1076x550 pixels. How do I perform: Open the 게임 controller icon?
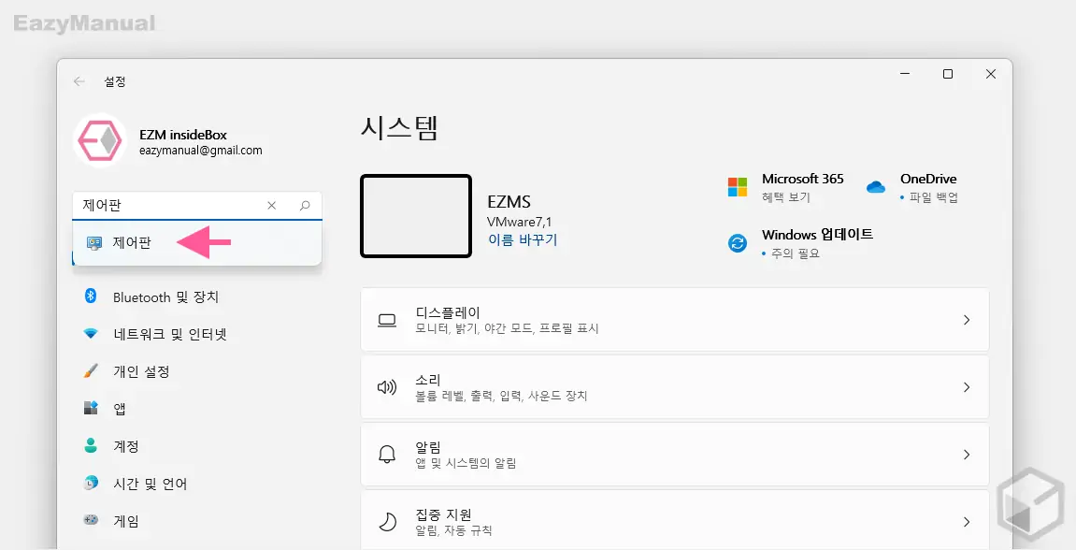point(91,521)
